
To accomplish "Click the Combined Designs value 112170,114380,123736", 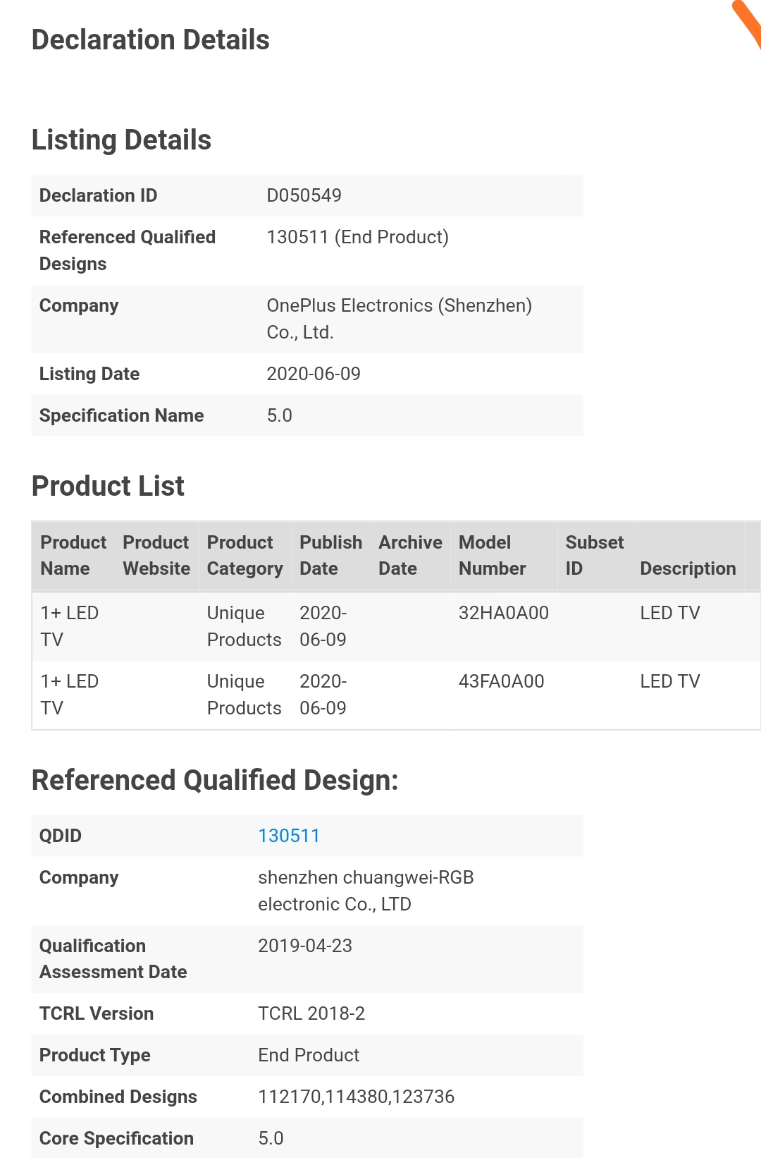I will tap(356, 1097).
